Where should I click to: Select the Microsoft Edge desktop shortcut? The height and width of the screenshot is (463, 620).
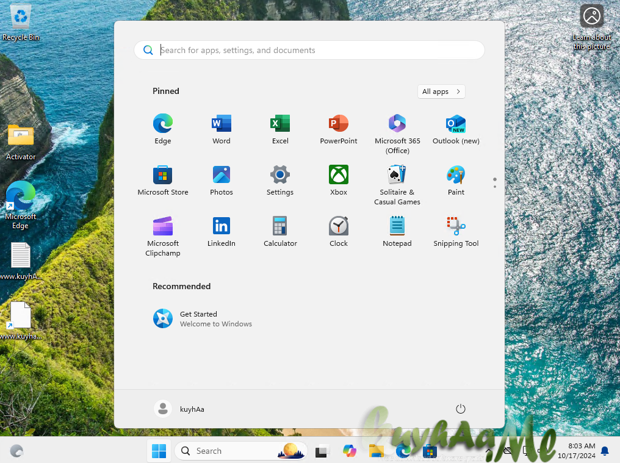(21, 205)
